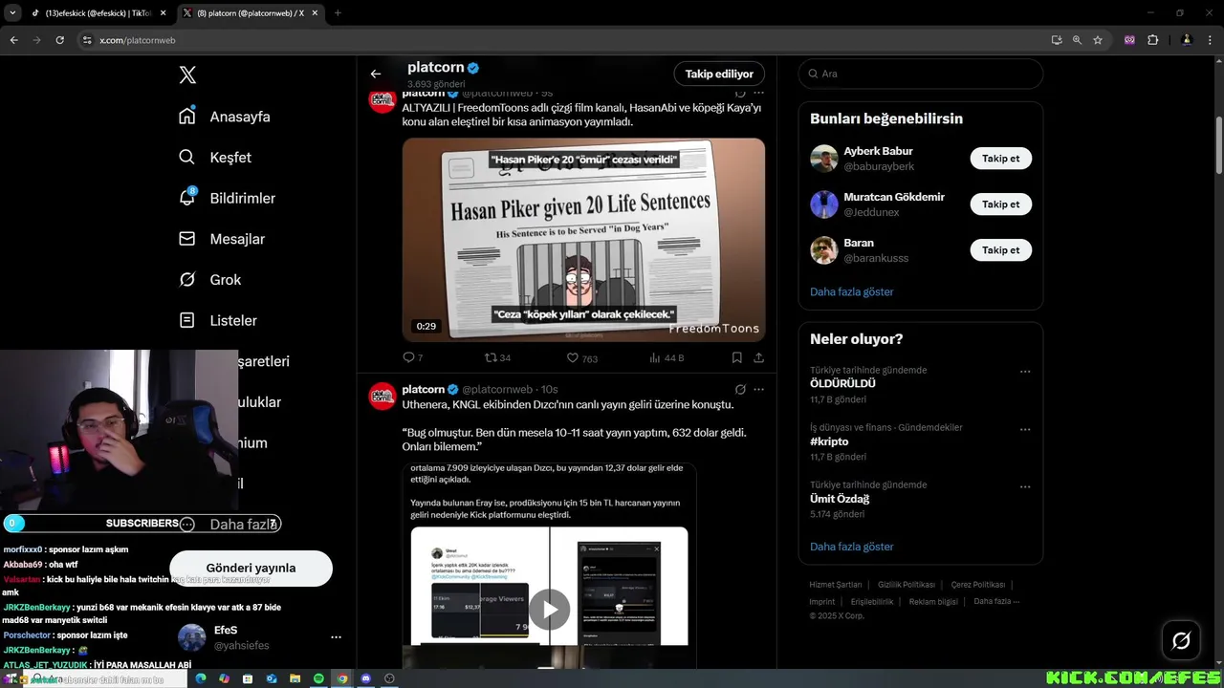Share the FreedomToons post
Image resolution: width=1224 pixels, height=688 pixels.
[758, 357]
